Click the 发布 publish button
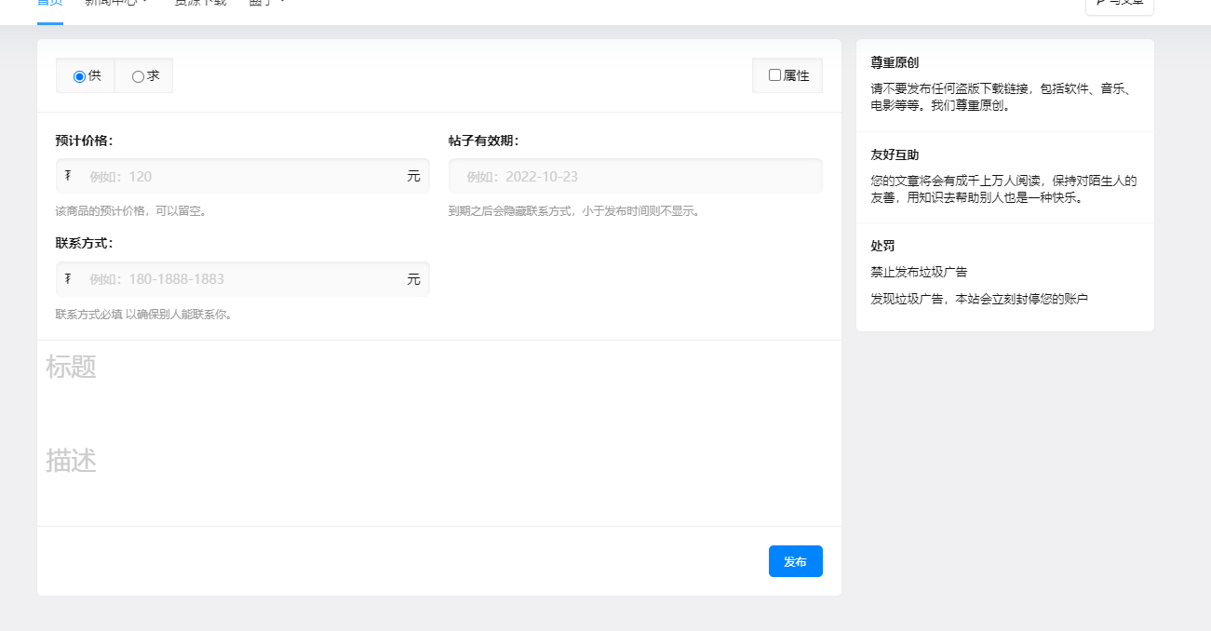1211x631 pixels. click(796, 561)
